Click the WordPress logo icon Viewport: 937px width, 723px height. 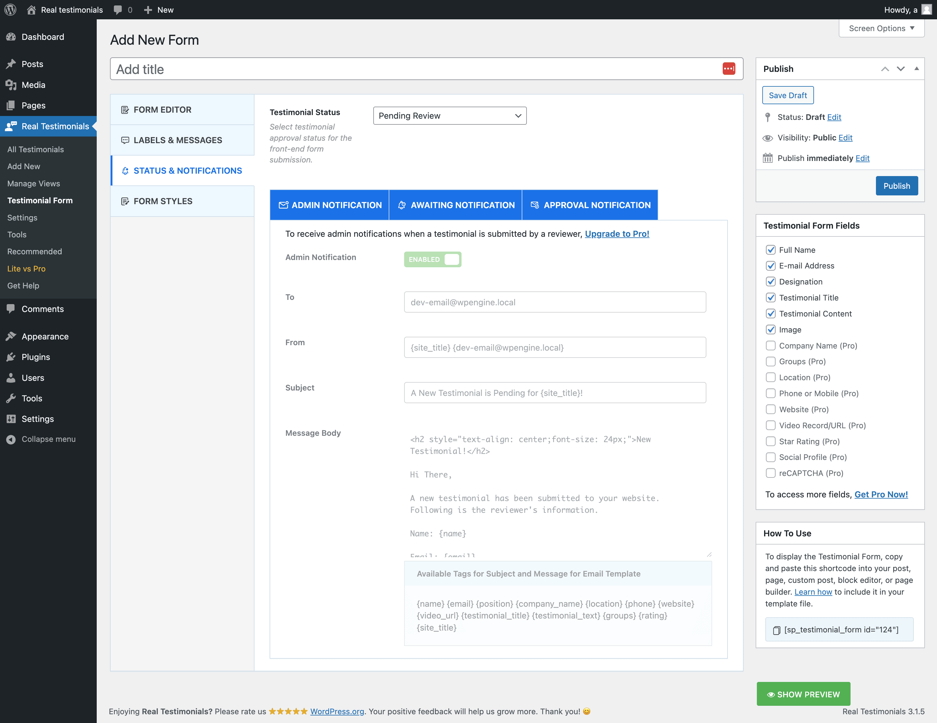click(10, 9)
